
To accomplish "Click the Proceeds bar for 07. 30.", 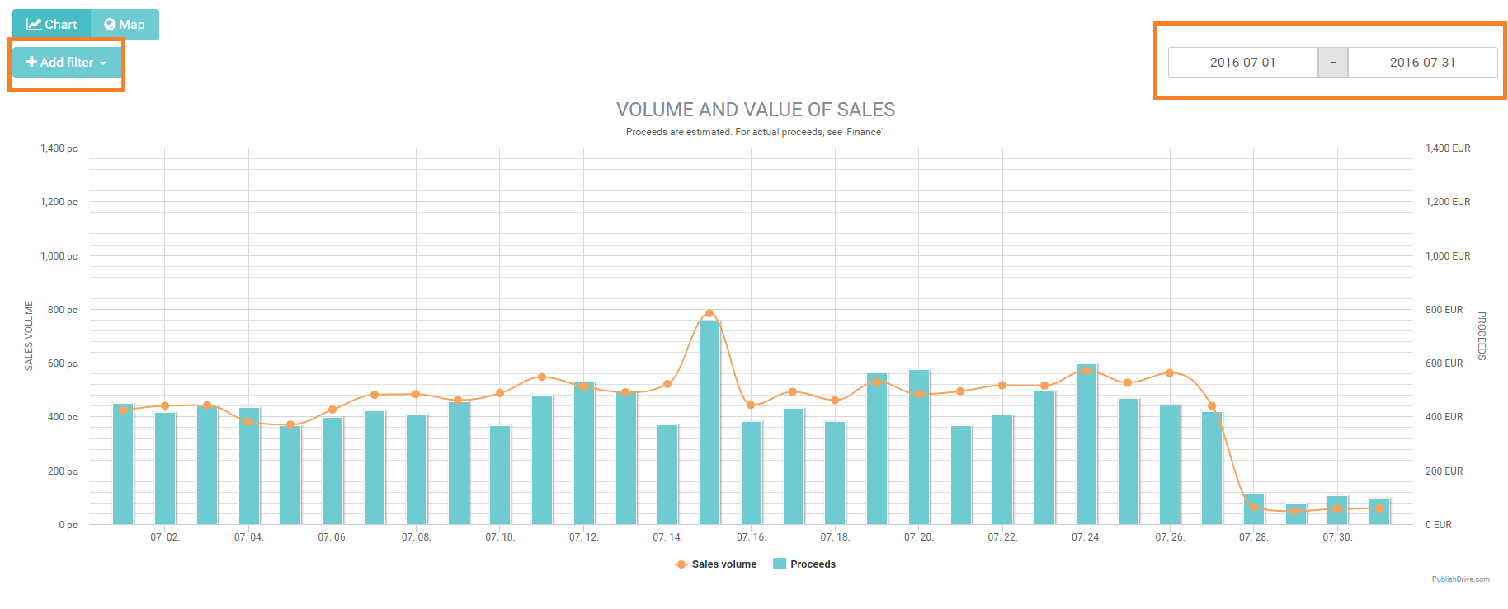I will point(1337,510).
